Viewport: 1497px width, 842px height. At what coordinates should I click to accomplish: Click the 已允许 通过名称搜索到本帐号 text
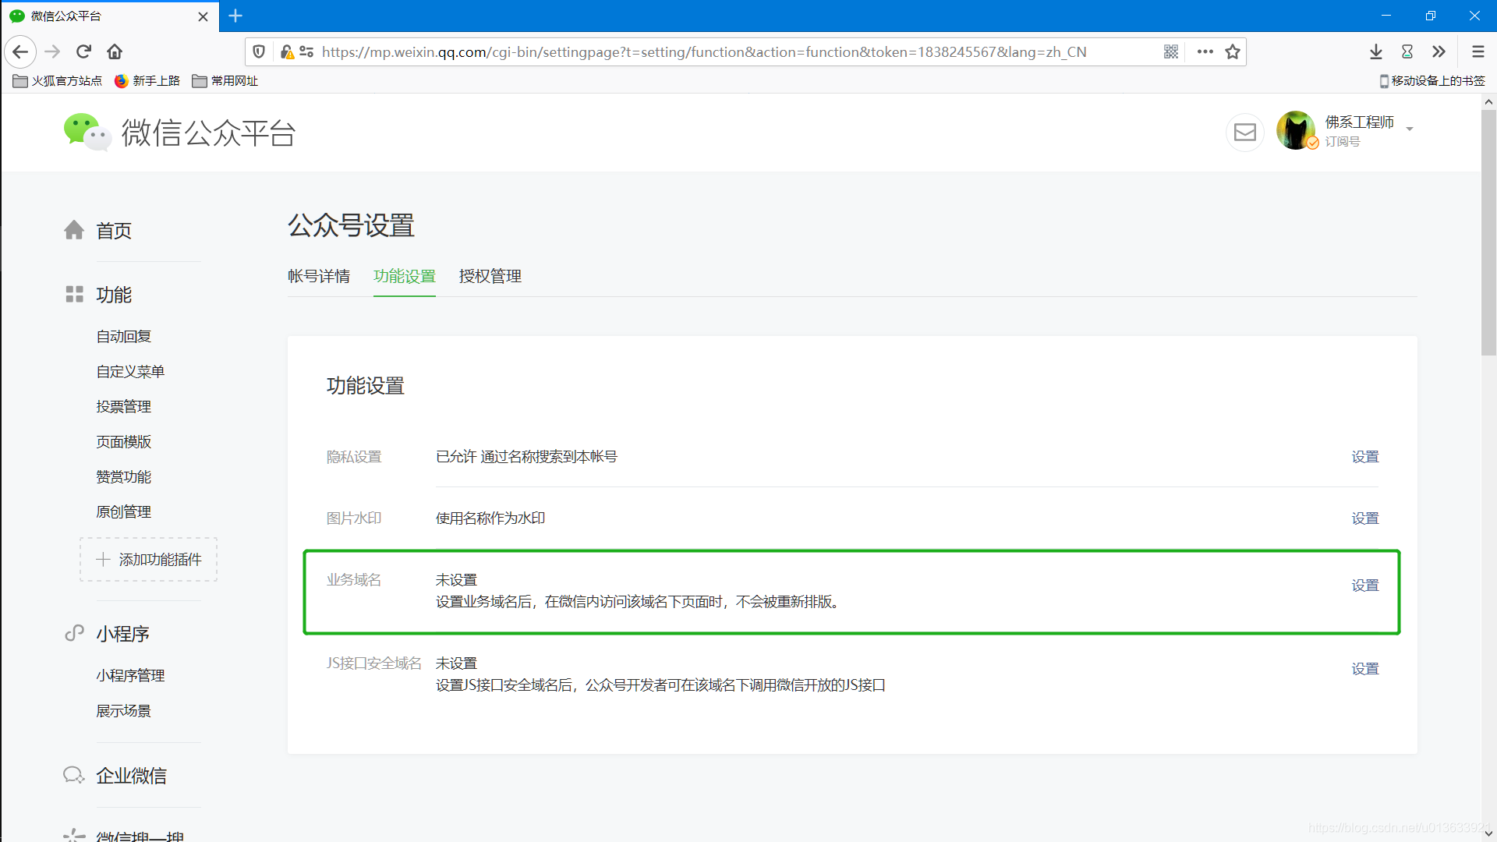click(x=526, y=456)
